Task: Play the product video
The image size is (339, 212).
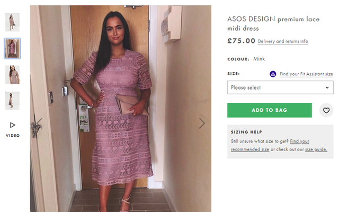Action: click(13, 125)
